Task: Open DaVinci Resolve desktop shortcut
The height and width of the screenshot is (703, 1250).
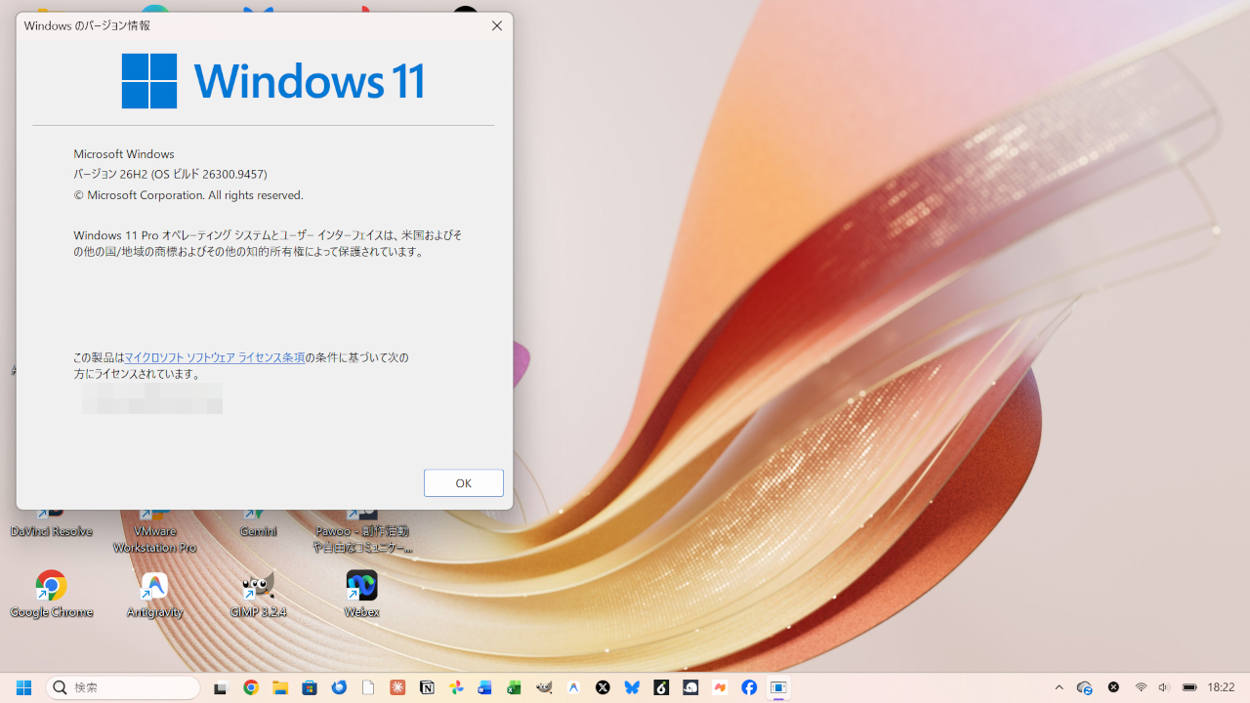Action: (51, 520)
